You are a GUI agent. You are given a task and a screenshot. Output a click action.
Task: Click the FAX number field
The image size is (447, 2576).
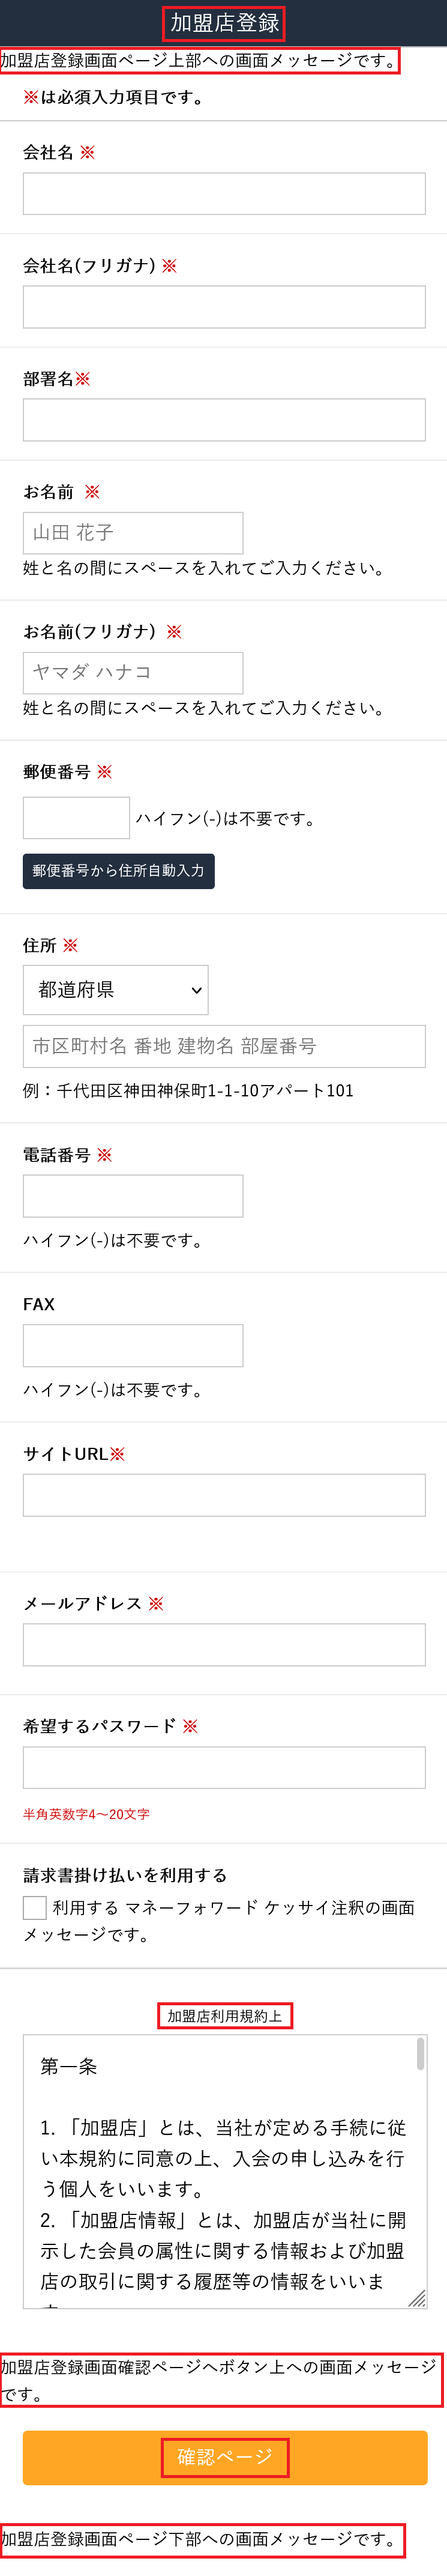133,1345
